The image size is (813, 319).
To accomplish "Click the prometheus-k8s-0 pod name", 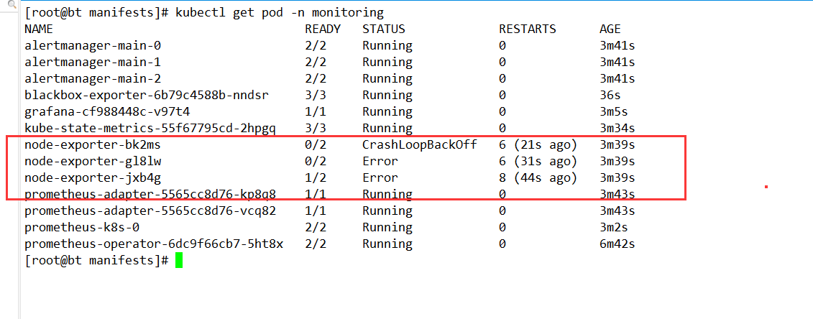I will point(82,227).
